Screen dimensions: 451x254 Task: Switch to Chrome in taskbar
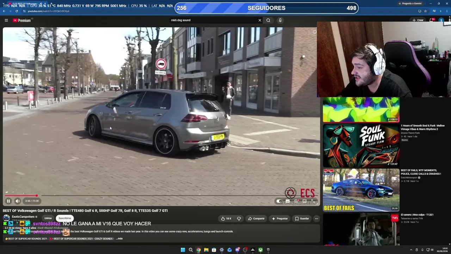(198, 250)
